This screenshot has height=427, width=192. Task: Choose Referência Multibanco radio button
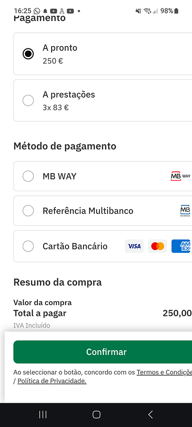coord(28,211)
